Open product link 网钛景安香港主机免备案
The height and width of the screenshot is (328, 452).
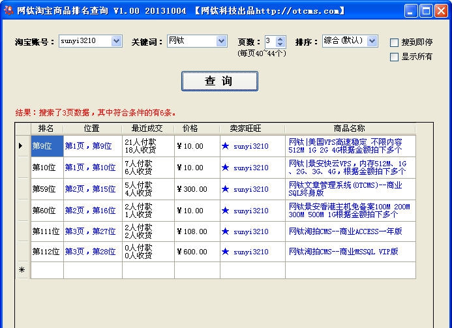349,211
